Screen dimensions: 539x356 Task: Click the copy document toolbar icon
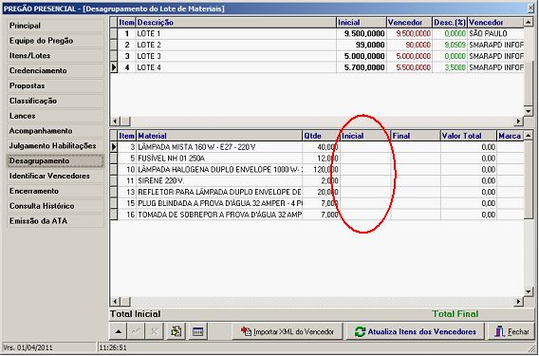tap(177, 331)
